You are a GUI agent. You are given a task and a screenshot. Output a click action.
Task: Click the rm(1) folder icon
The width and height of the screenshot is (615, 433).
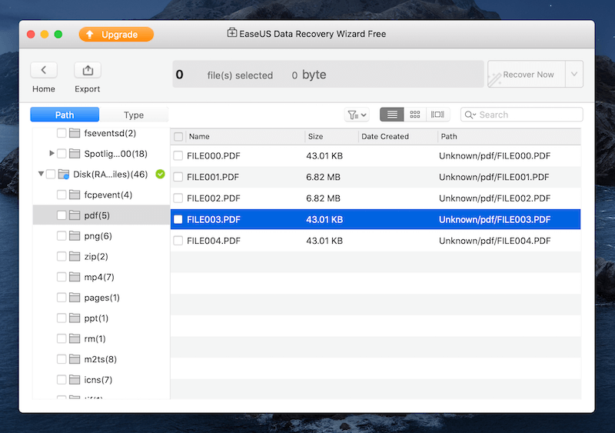click(x=75, y=338)
